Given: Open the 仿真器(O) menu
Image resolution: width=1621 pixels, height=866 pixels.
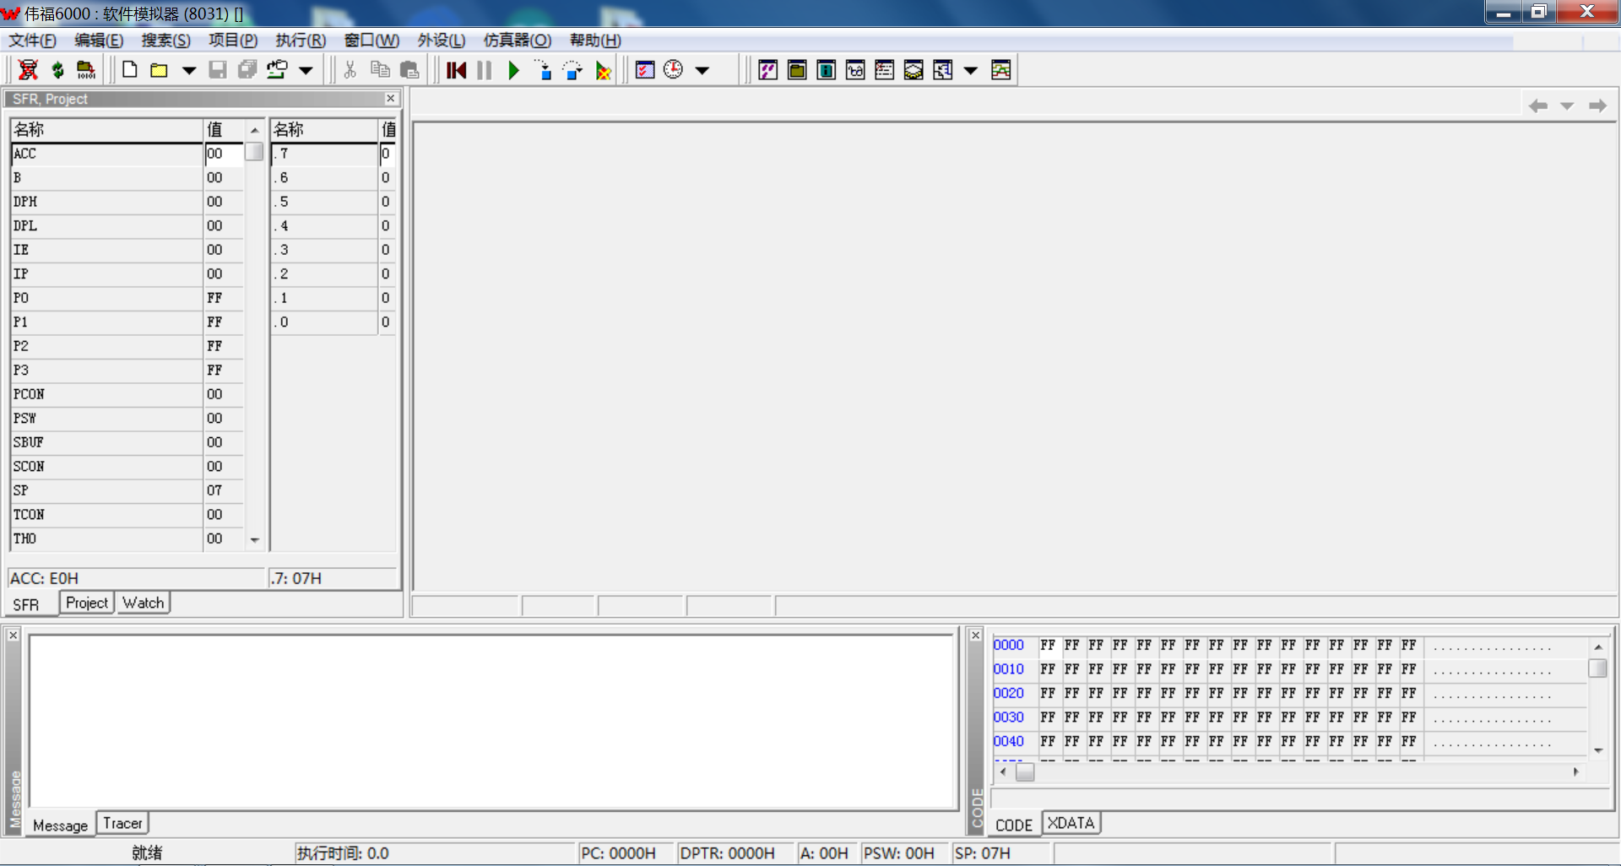Looking at the screenshot, I should point(517,41).
